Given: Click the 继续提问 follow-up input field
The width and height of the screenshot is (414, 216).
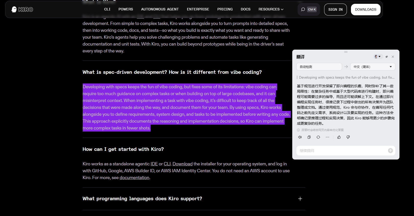Looking at the screenshot, I should pyautogui.click(x=342, y=151).
